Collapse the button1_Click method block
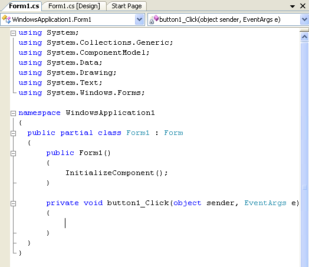The width and height of the screenshot is (309, 267). point(13,203)
